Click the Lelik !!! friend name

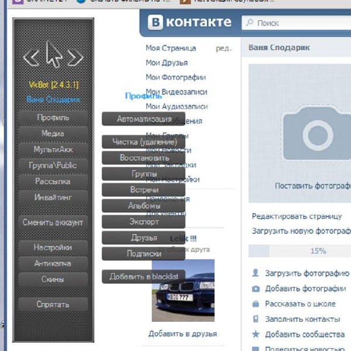pyautogui.click(x=183, y=239)
